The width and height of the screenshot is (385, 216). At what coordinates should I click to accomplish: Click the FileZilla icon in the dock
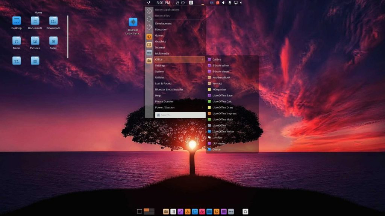click(x=202, y=211)
